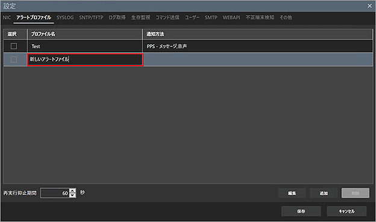376x222 pixels.
Task: Switch to the ユーザー tab
Action: click(x=192, y=17)
